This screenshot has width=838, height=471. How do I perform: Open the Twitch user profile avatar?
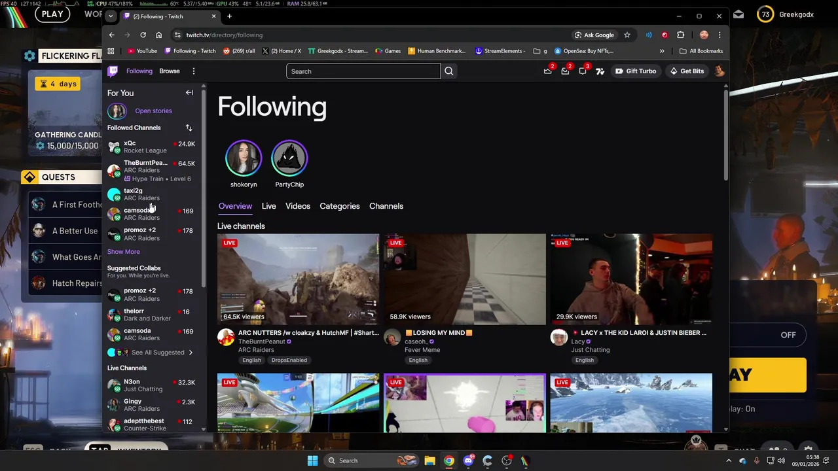pyautogui.click(x=720, y=71)
